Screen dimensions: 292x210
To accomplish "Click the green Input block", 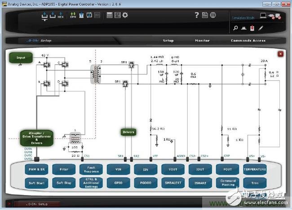I will click(x=21, y=58).
